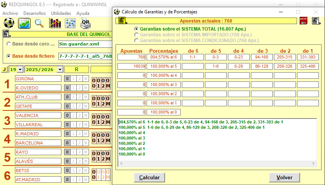Click the 1-6 de 5 cell
Image resolution: width=325 pixels, height=185 pixels.
pyautogui.click(x=216, y=66)
